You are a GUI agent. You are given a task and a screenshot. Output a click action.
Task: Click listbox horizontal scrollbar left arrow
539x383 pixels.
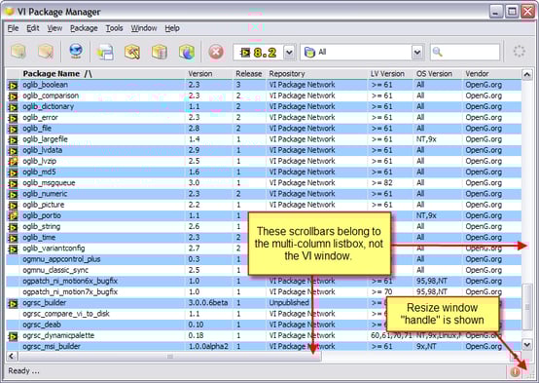coord(12,356)
